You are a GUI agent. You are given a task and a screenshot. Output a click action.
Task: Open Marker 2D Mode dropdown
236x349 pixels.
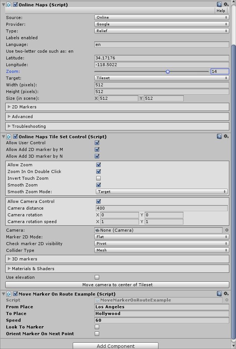pos(162,237)
